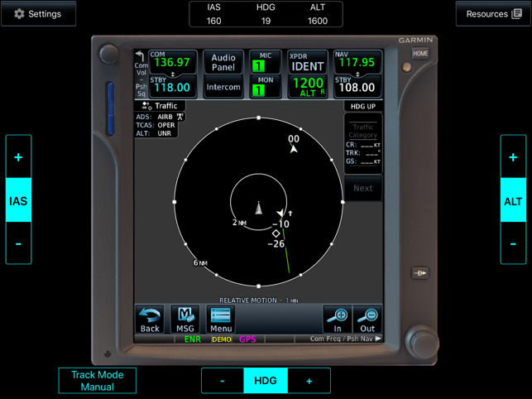The width and height of the screenshot is (532, 399).
Task: Increase ALT with plus button
Action: point(513,157)
